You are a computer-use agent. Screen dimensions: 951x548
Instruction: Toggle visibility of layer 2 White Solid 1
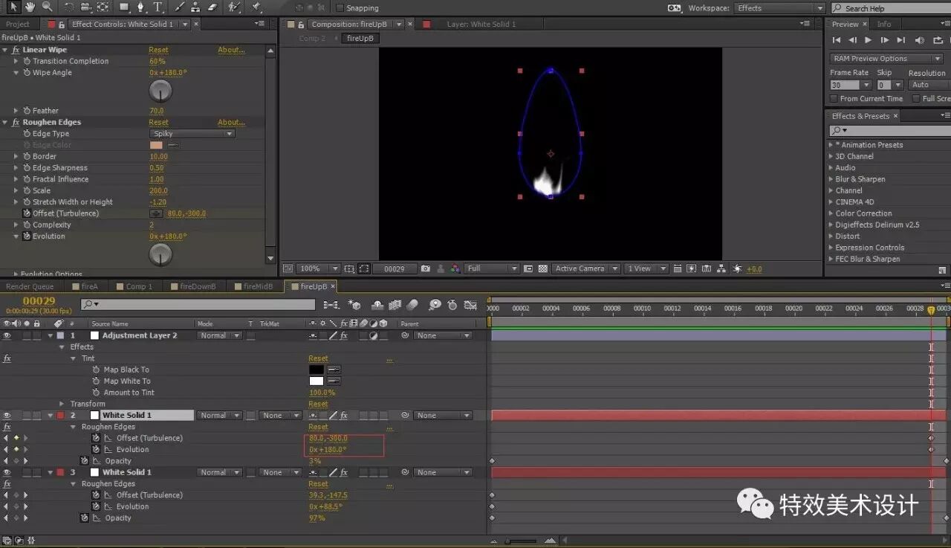tap(5, 415)
